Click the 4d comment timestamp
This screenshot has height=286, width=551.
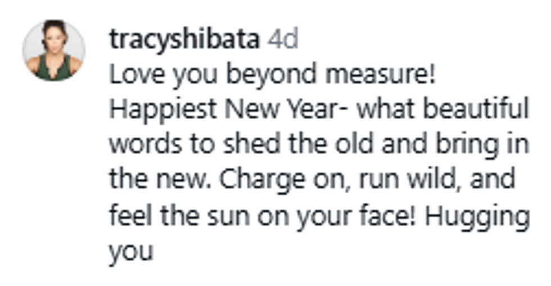click(282, 39)
